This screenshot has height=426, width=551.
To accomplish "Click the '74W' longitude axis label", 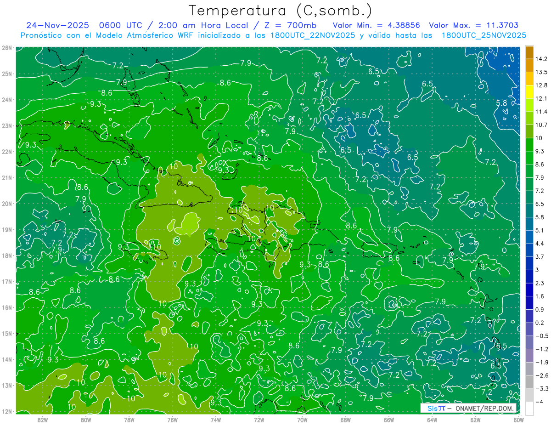I will tap(216, 420).
